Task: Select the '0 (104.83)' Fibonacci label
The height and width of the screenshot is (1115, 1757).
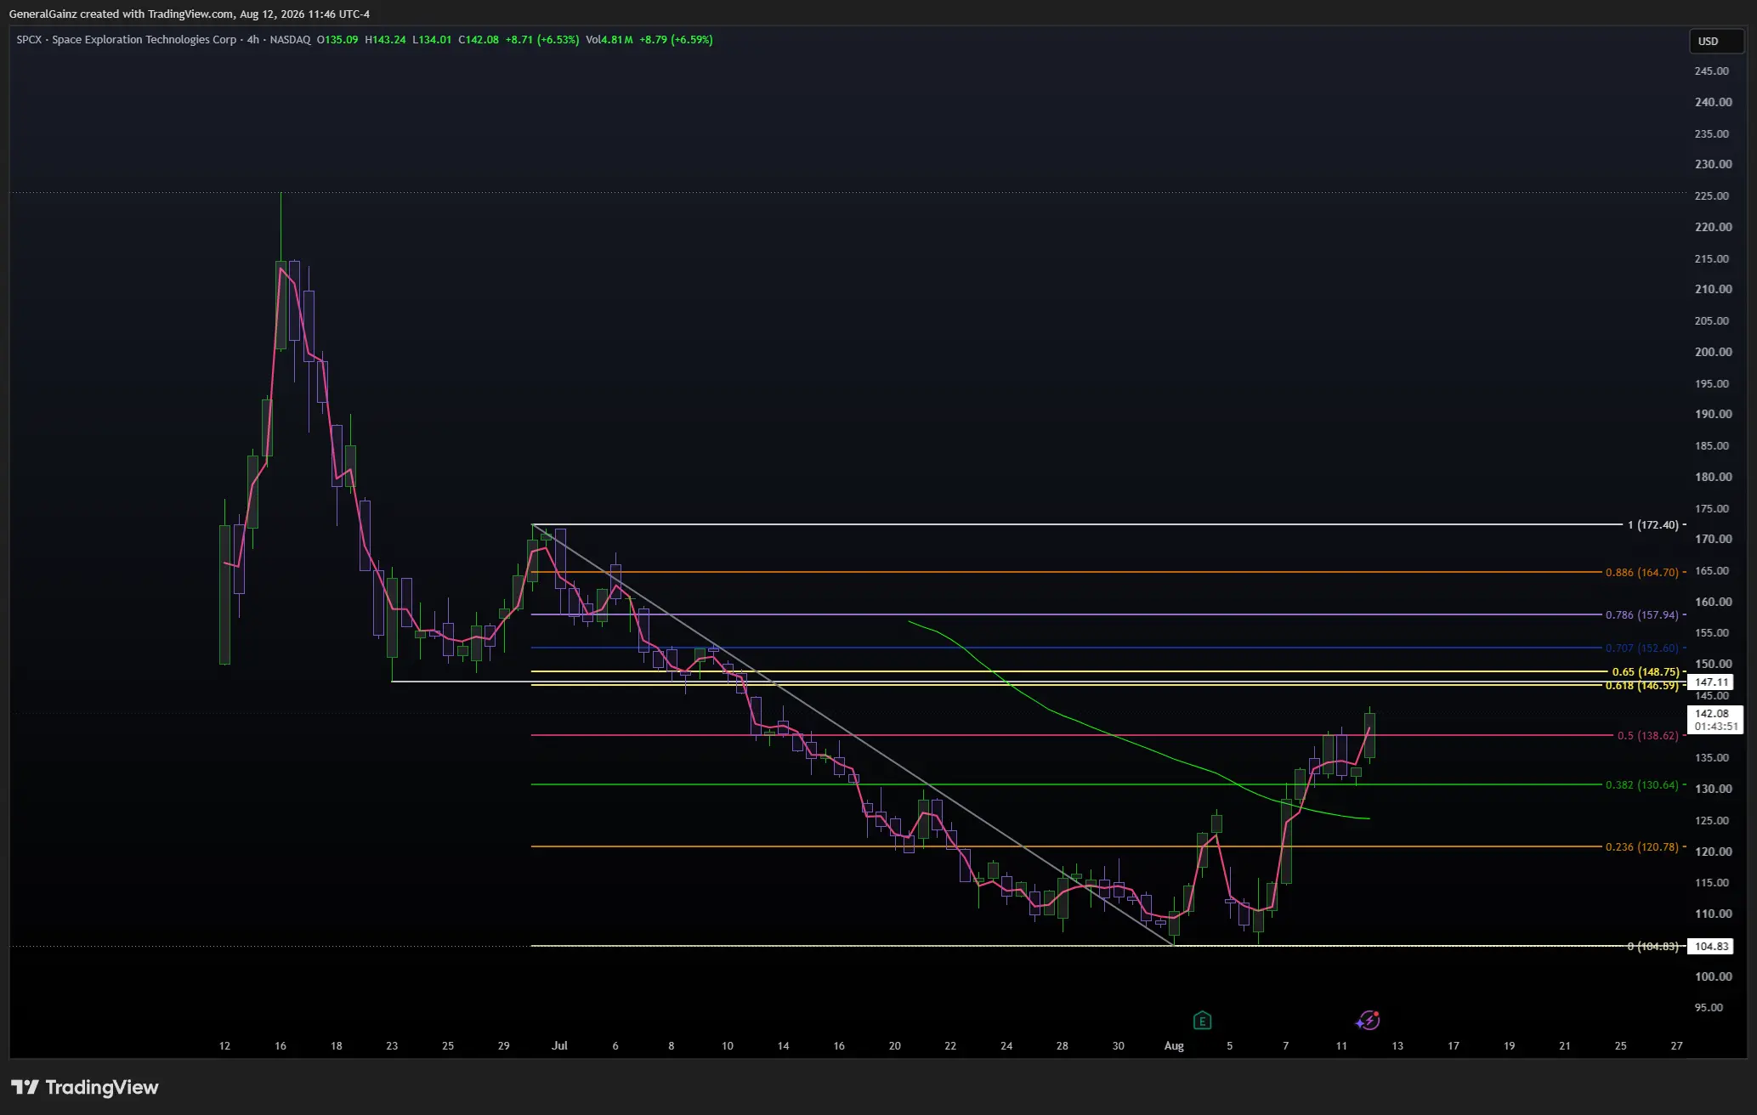Action: (1652, 947)
